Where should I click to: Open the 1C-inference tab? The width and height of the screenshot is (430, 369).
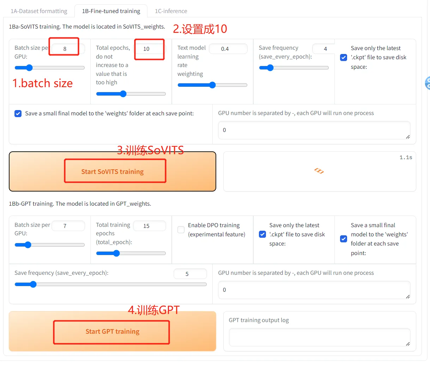171,11
